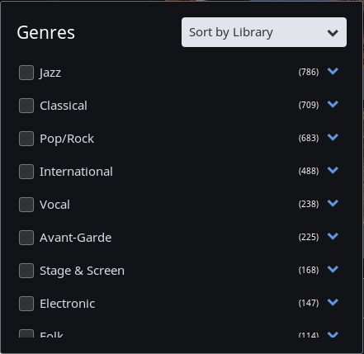The image size is (364, 354).
Task: Expand International subgenres with the chevron
Action: pos(333,170)
